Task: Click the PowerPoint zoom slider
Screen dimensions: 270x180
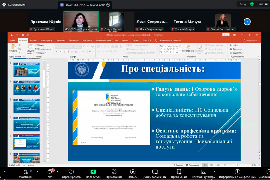Action: (238, 165)
